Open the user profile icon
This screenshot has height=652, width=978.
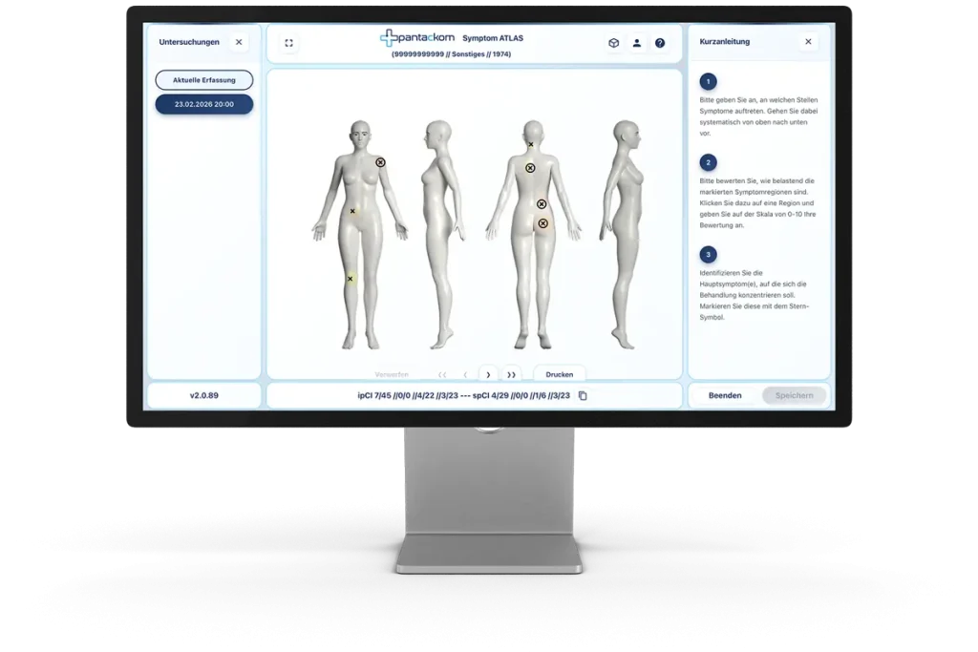pyautogui.click(x=637, y=43)
